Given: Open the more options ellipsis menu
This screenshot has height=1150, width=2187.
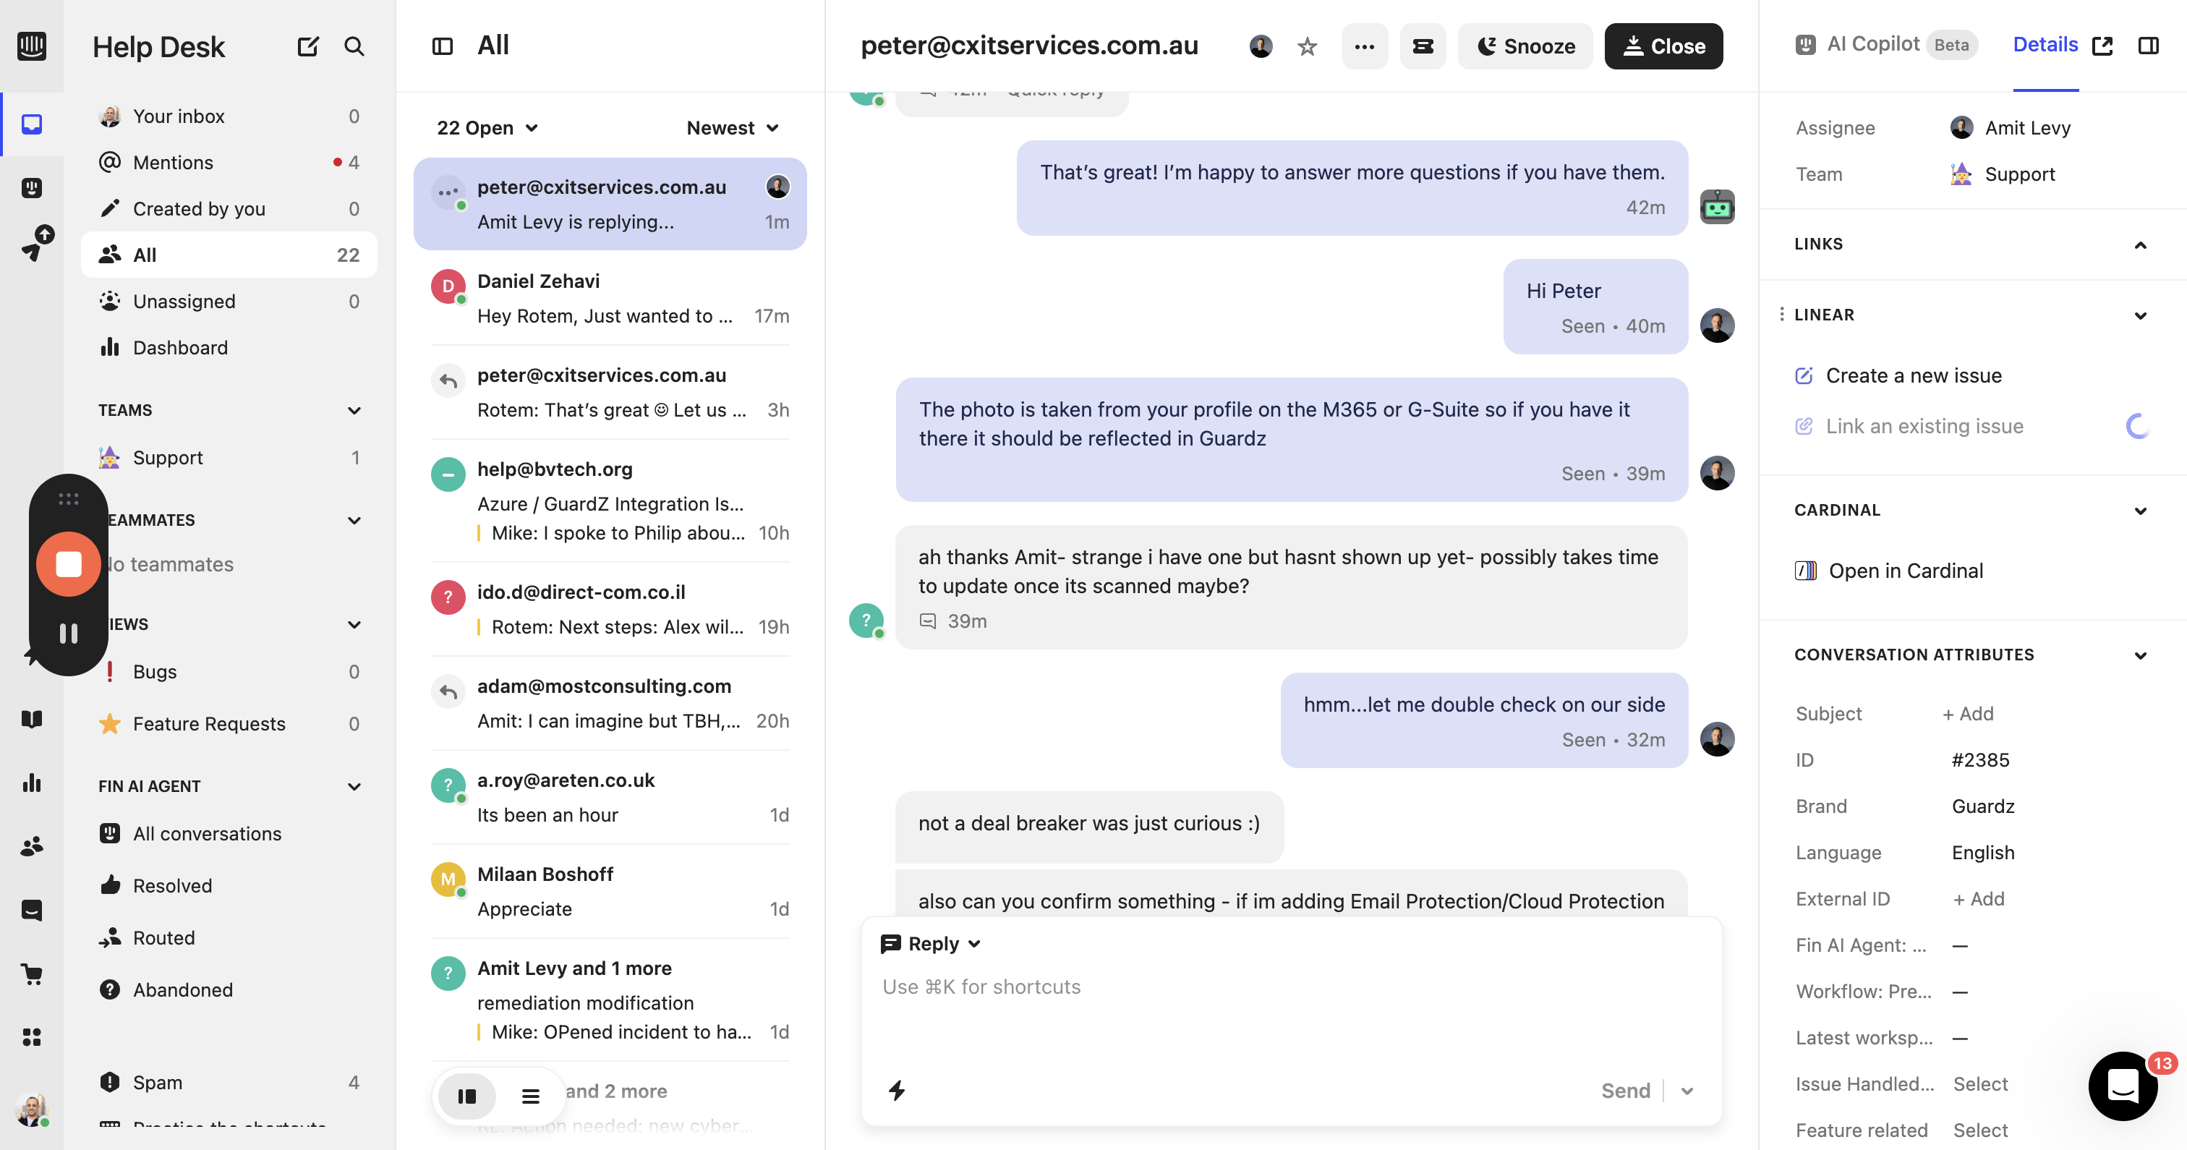Looking at the screenshot, I should pos(1364,47).
